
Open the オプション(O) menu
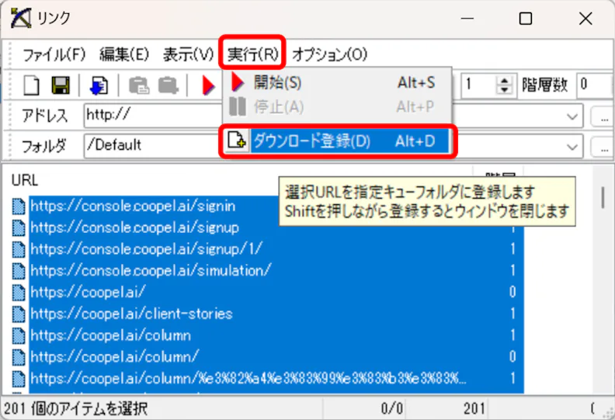tap(329, 54)
